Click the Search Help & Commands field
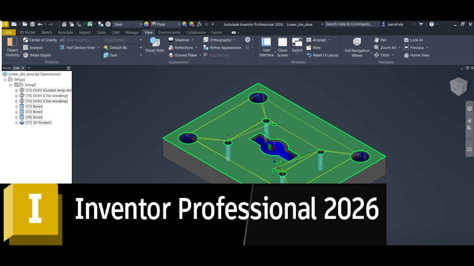 [x=352, y=24]
